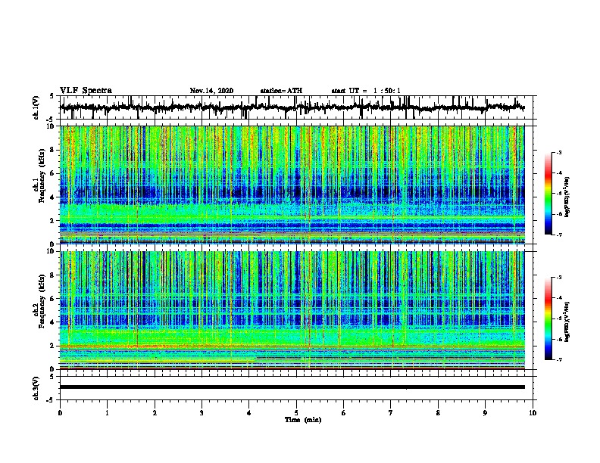
Task: Click the log(PSD) label beside ch.2 colorbar
Action: coord(567,322)
